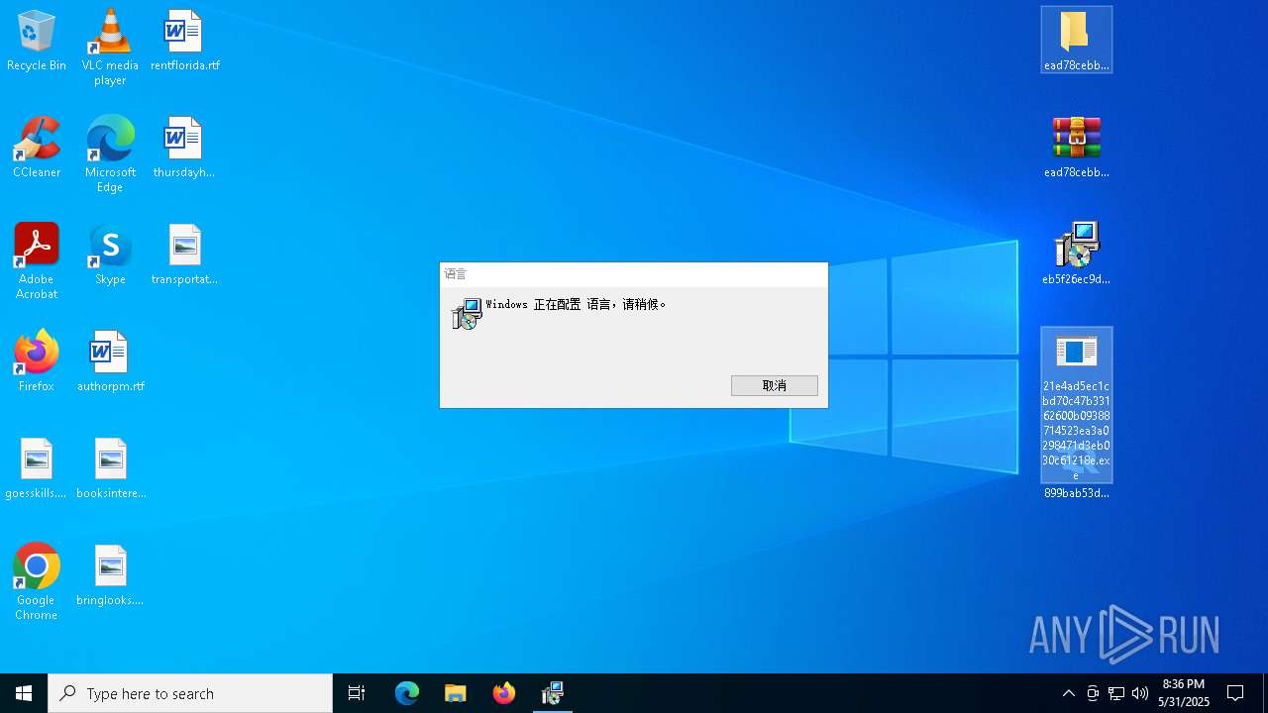
Task: Open Edge from the taskbar
Action: [x=407, y=693]
